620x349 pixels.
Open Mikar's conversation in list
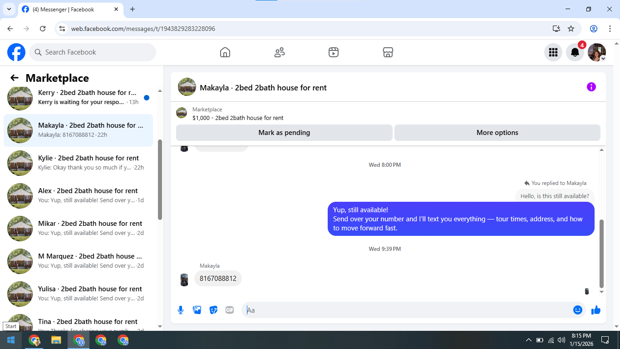click(78, 229)
